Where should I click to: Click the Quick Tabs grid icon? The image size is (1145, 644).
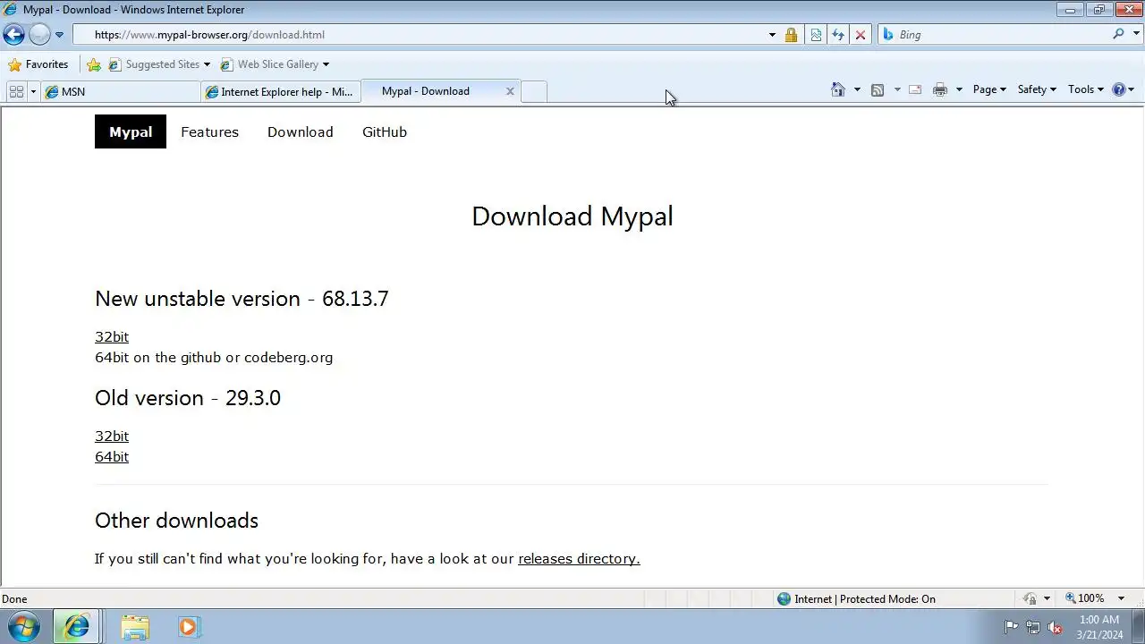click(16, 91)
